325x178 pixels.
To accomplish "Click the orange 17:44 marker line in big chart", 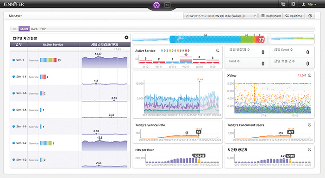I will click(x=200, y=97).
